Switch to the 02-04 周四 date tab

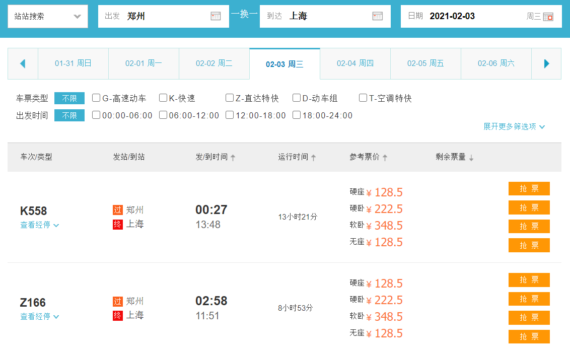(x=355, y=63)
